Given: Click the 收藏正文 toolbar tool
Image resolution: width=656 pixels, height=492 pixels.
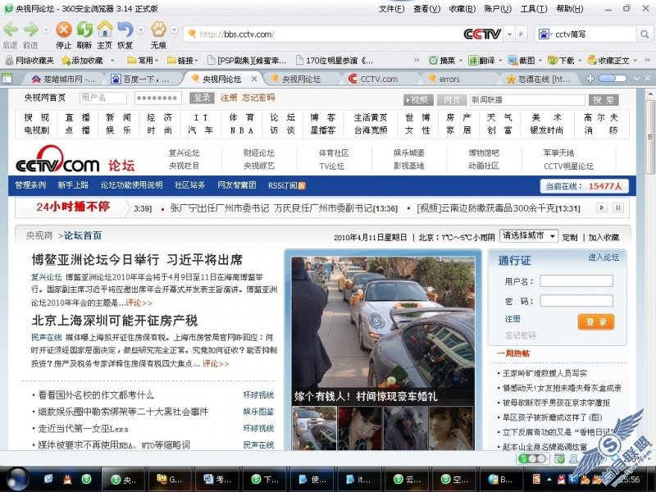Looking at the screenshot, I should coord(608,61).
